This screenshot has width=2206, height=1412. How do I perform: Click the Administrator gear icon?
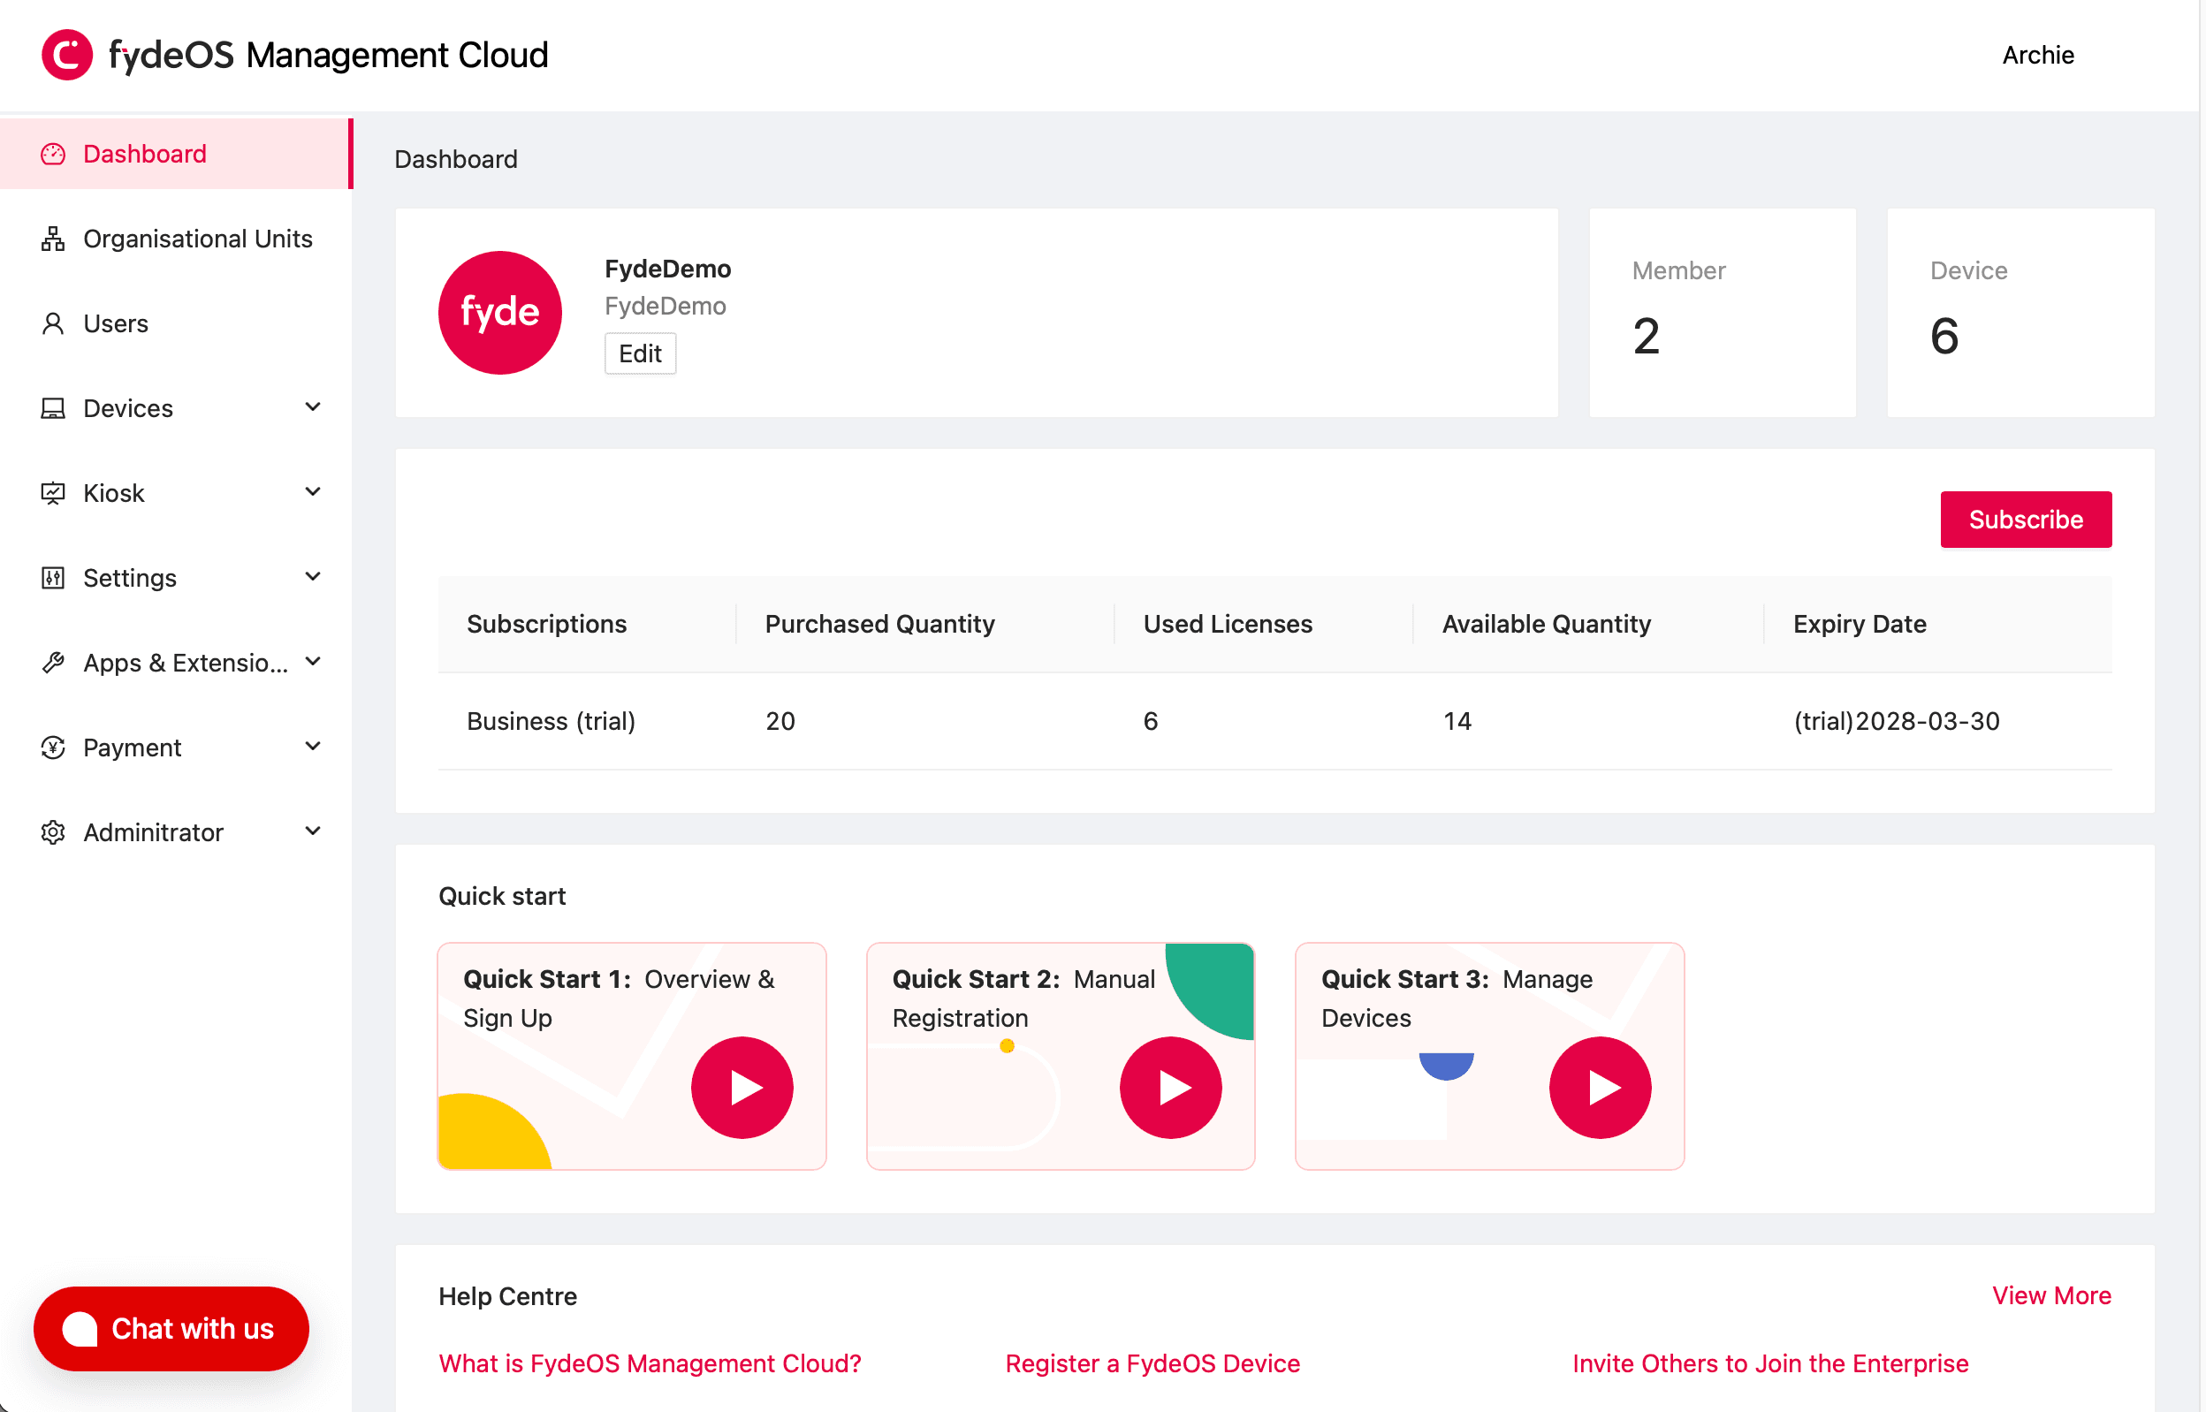tap(53, 832)
